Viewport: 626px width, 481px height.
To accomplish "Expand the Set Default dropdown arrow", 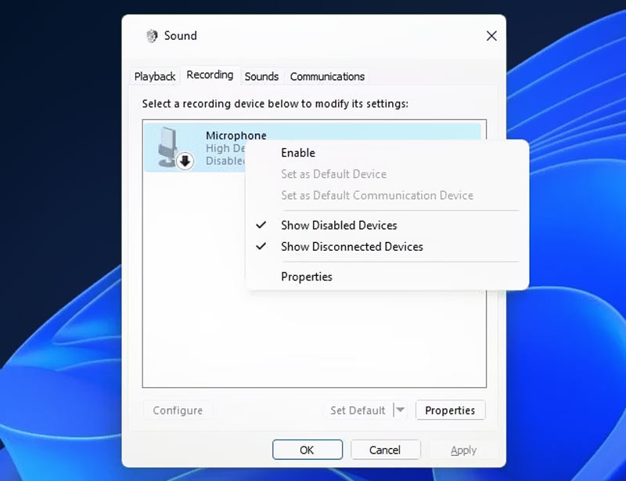I will point(400,410).
